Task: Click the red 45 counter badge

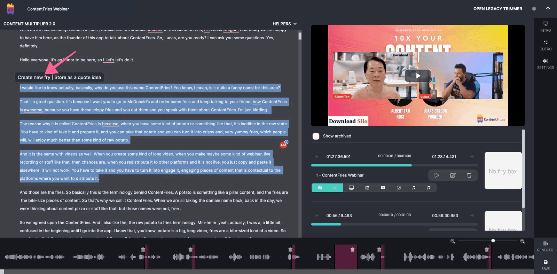Action: [283, 145]
